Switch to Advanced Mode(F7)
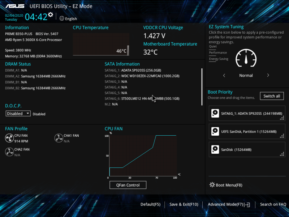Viewport: 289px width, 217px height. (x=229, y=204)
